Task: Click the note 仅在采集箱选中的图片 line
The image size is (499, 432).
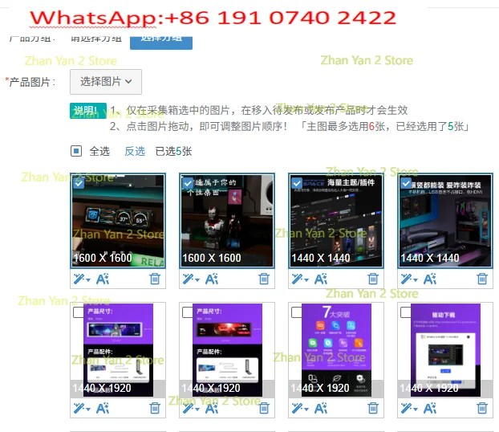Action: pyautogui.click(x=259, y=110)
